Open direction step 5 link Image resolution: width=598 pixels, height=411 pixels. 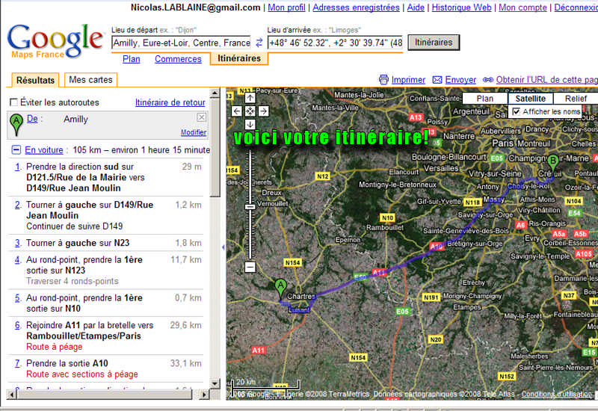(17, 297)
